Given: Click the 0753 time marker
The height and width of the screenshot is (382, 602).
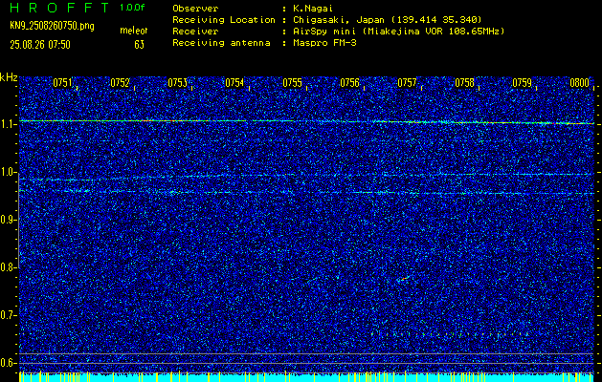Looking at the screenshot, I should pyautogui.click(x=177, y=83).
